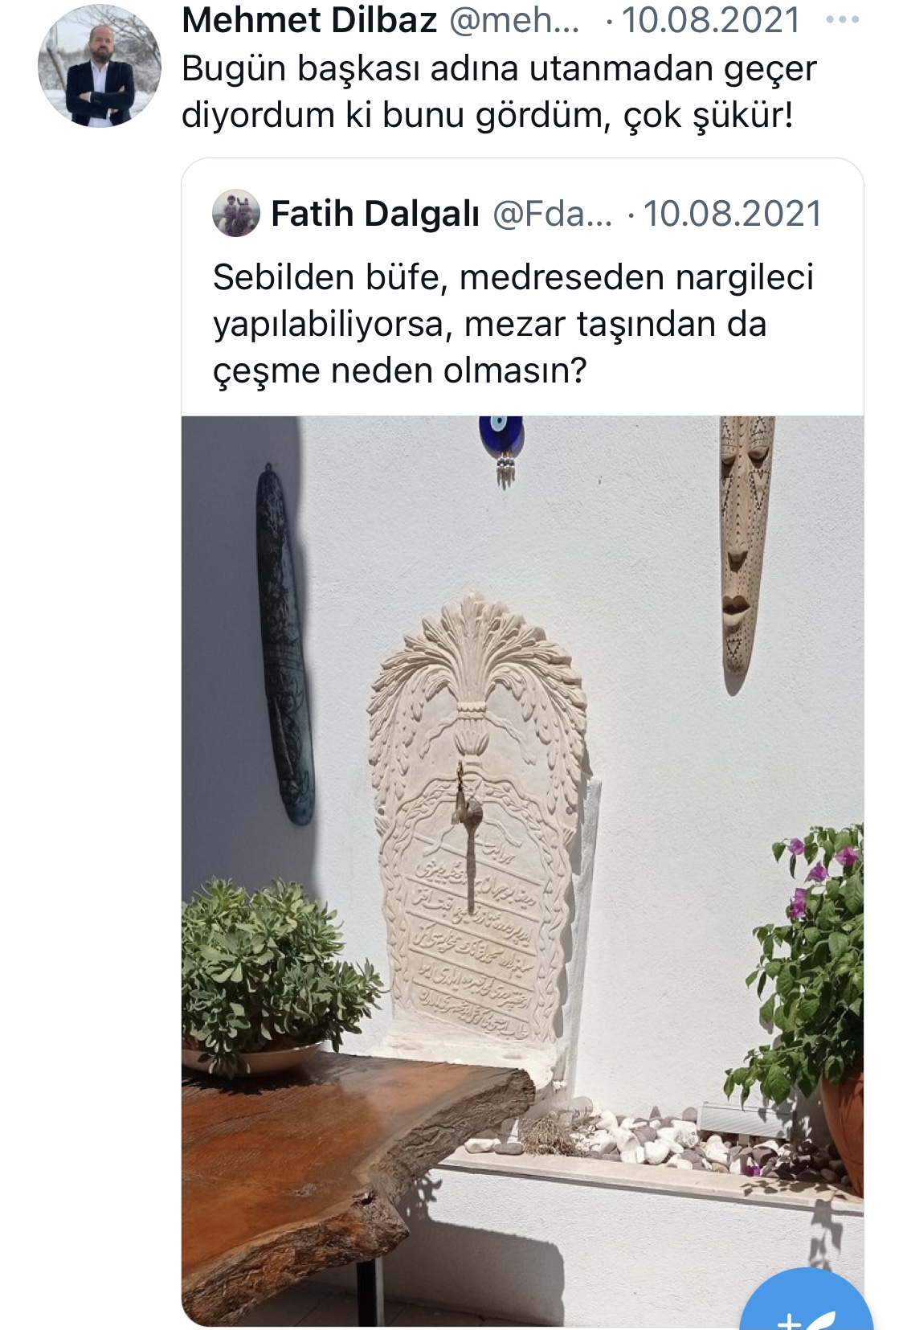
Task: Open the tweet text starting 'Bugün başkası adına'
Action: [499, 92]
